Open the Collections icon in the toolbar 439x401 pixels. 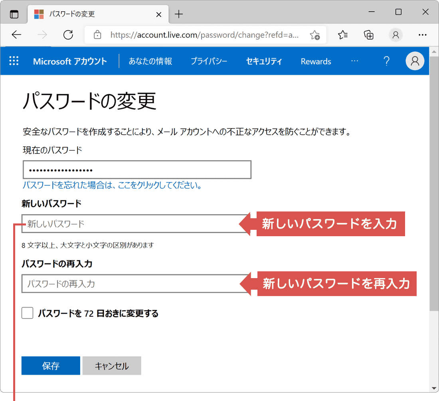(x=368, y=35)
